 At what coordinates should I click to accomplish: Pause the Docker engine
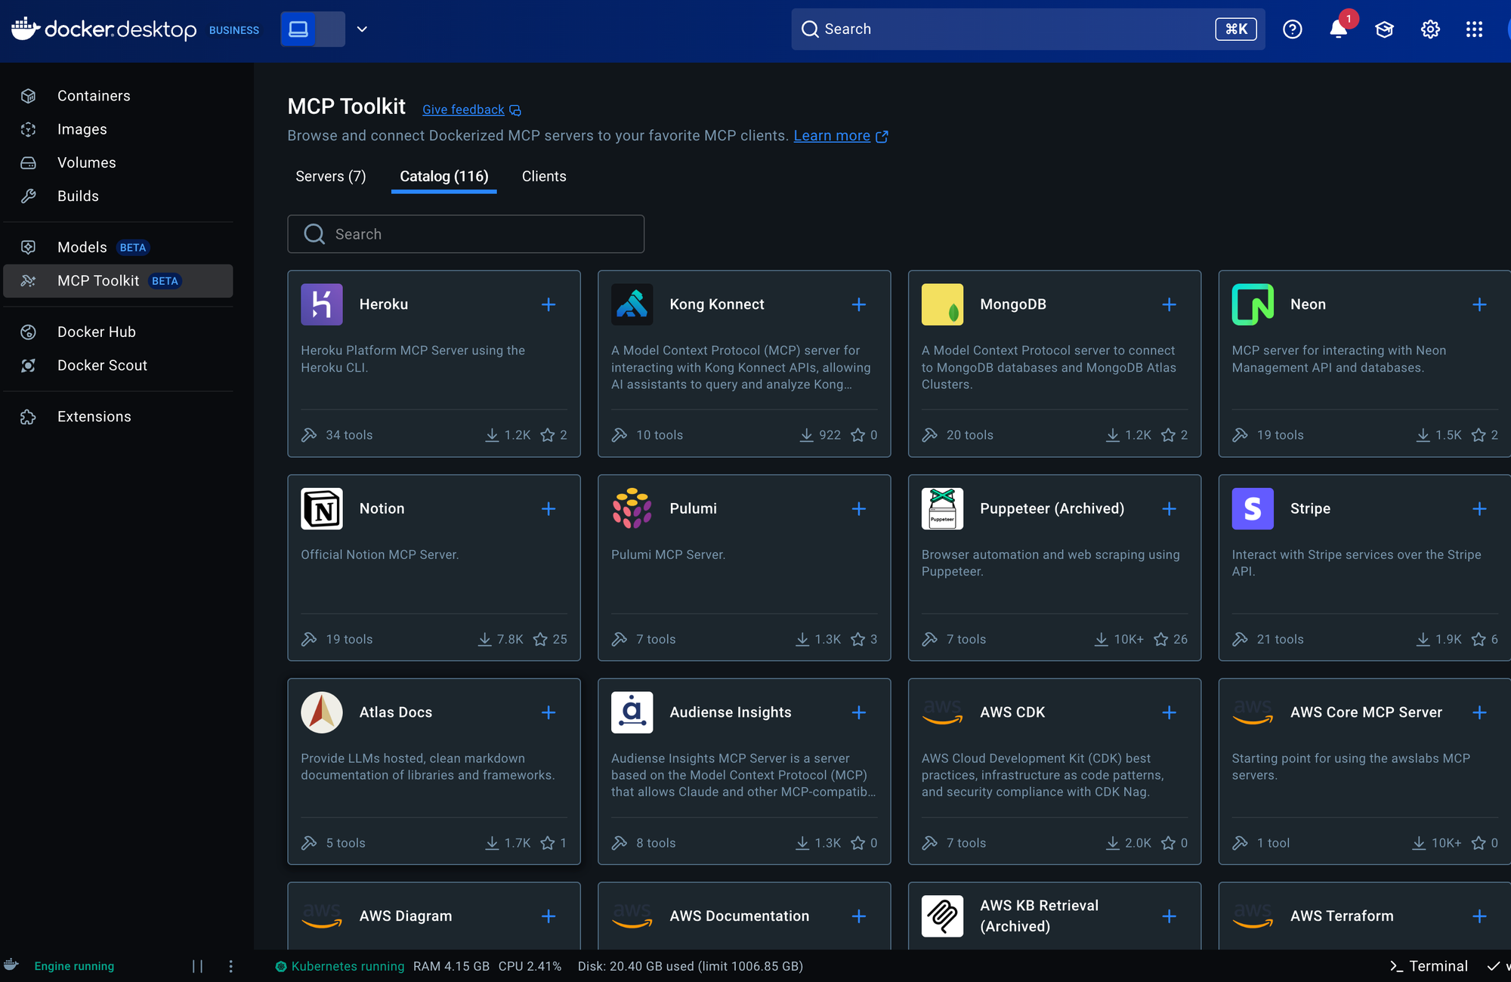197,966
